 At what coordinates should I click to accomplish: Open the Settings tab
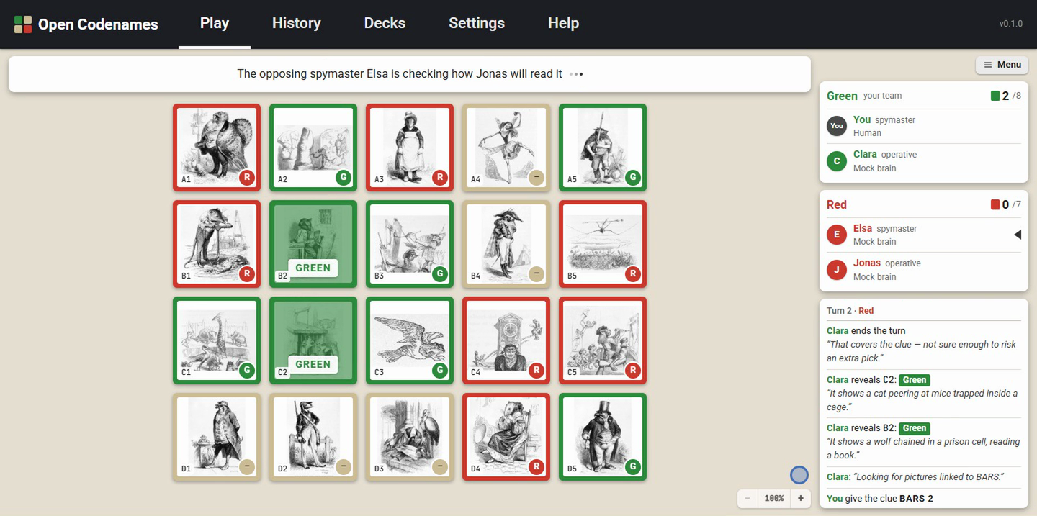477,23
